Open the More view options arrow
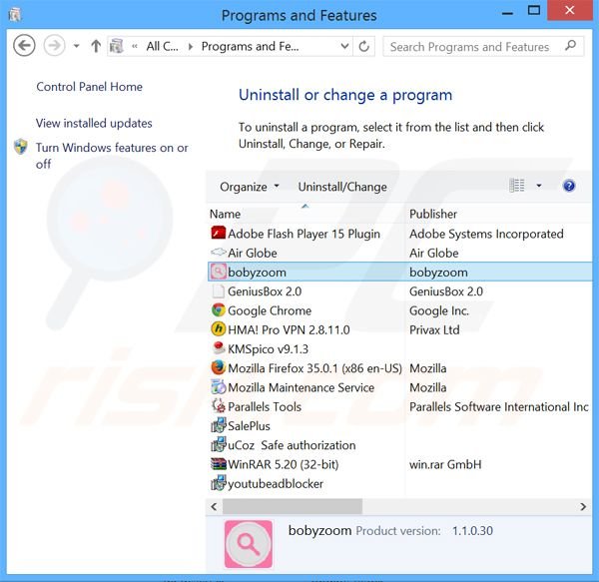Viewport: 599px width, 582px height. pyautogui.click(x=539, y=186)
